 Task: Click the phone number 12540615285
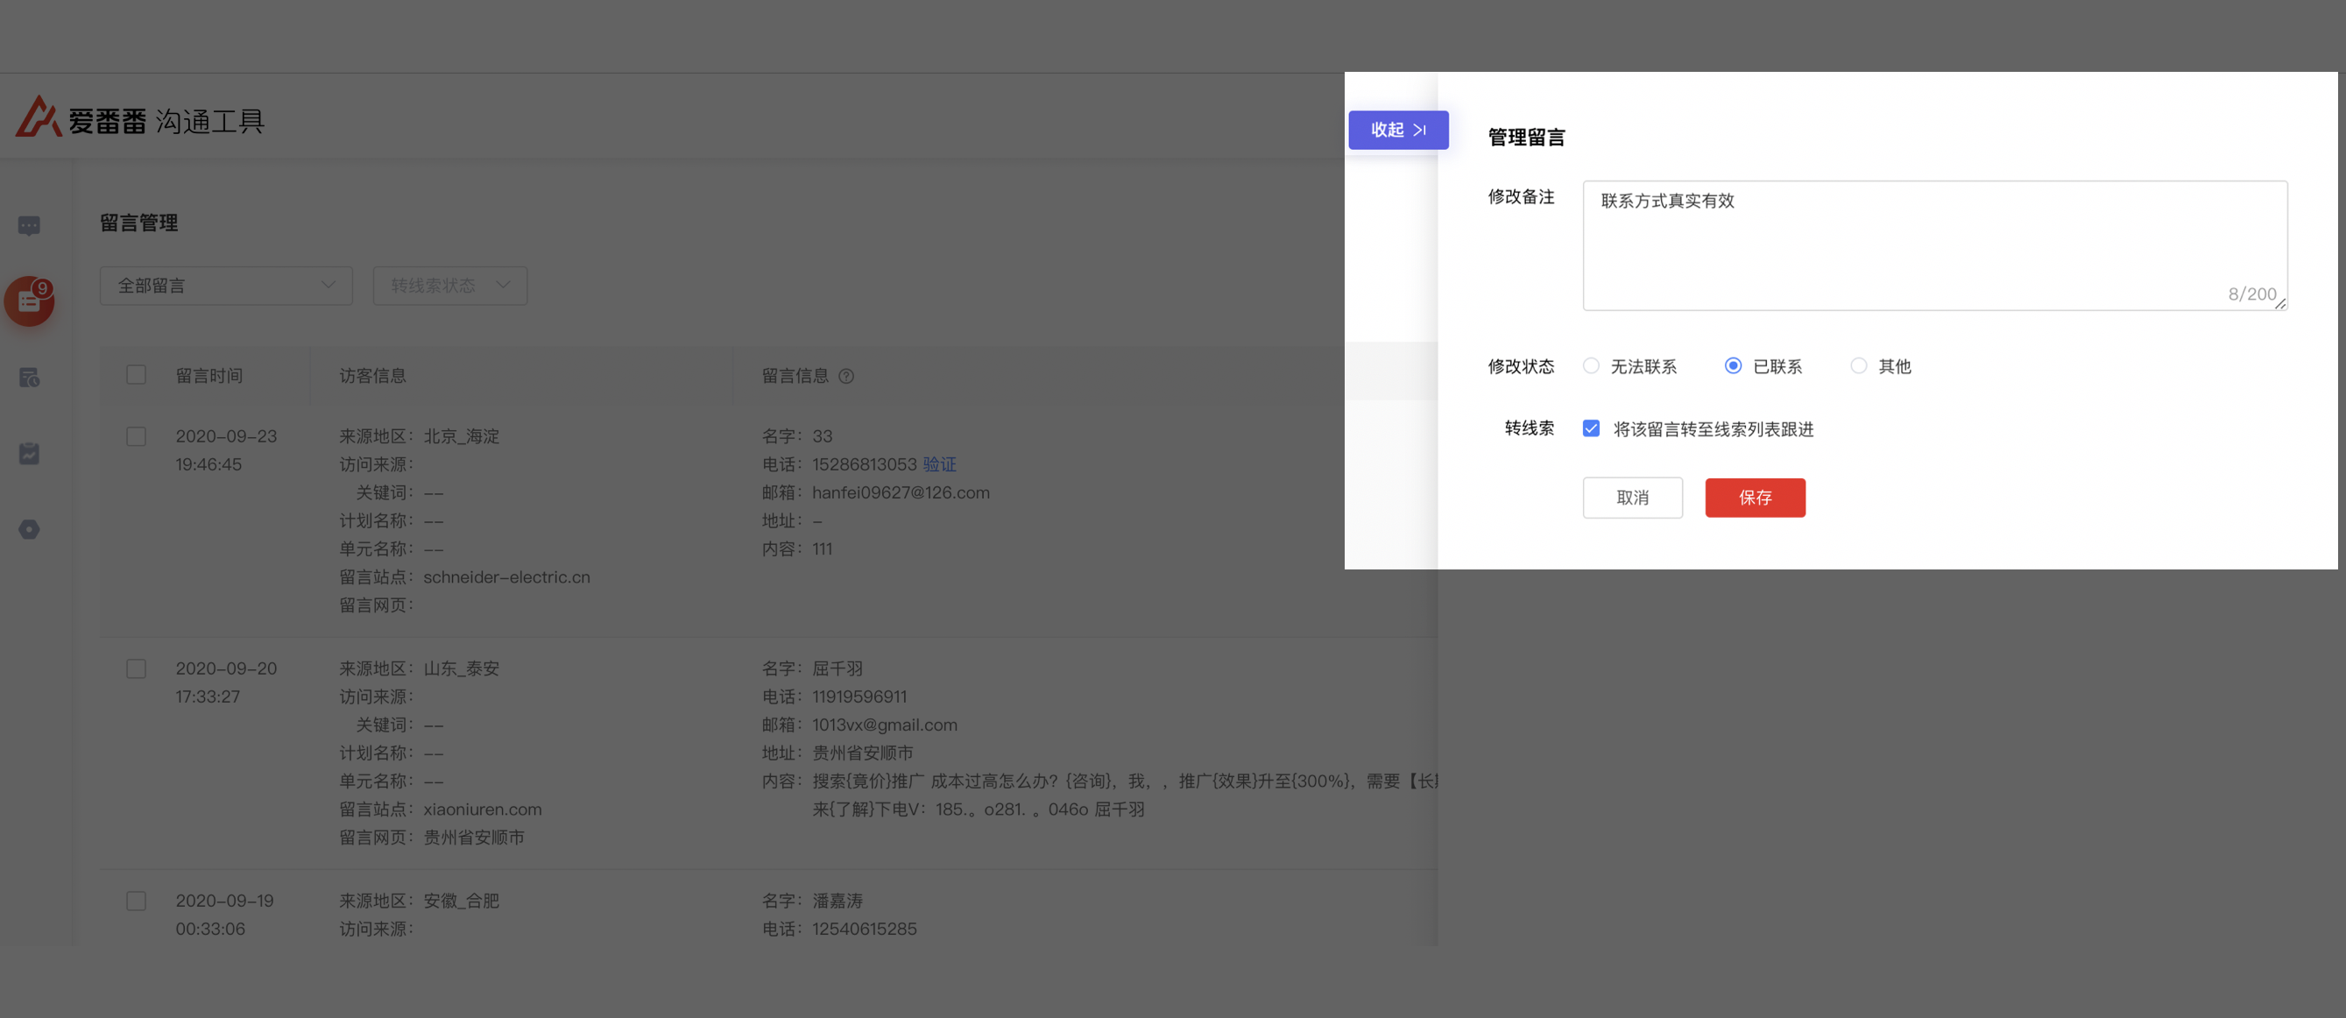pos(865,929)
